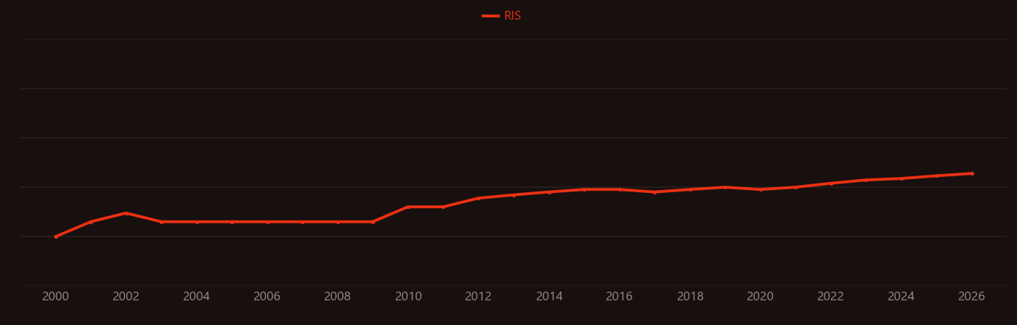Viewport: 1017px width, 325px height.
Task: Click the 2002 x-axis label
Action: click(126, 297)
